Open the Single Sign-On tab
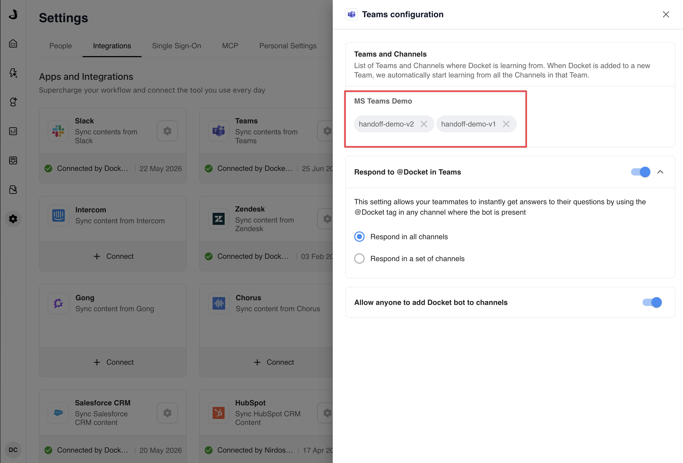 pyautogui.click(x=177, y=46)
